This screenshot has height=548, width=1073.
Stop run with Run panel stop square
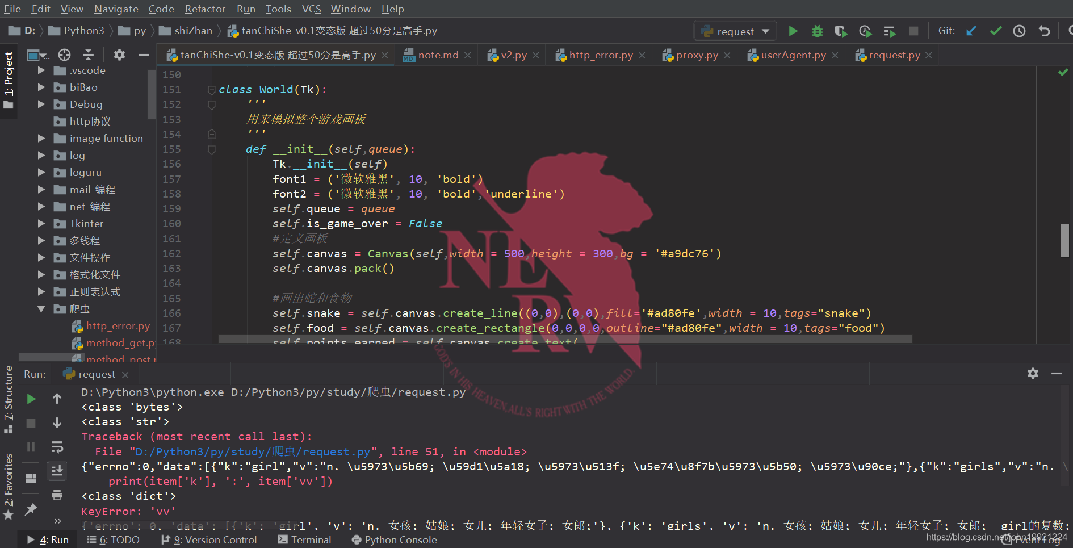[x=31, y=423]
